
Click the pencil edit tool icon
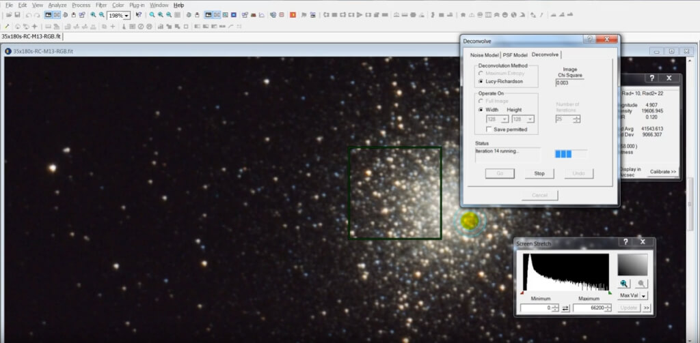(x=7, y=27)
